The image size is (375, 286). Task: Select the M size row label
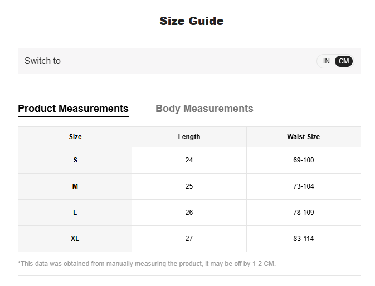coord(75,186)
